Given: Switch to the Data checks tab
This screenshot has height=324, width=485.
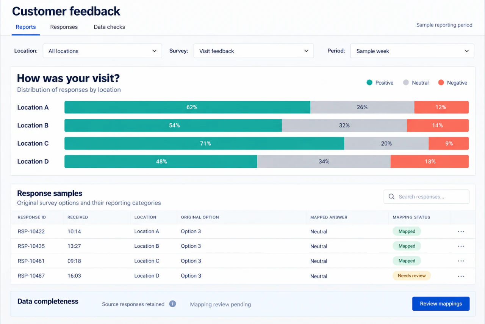Looking at the screenshot, I should [110, 27].
